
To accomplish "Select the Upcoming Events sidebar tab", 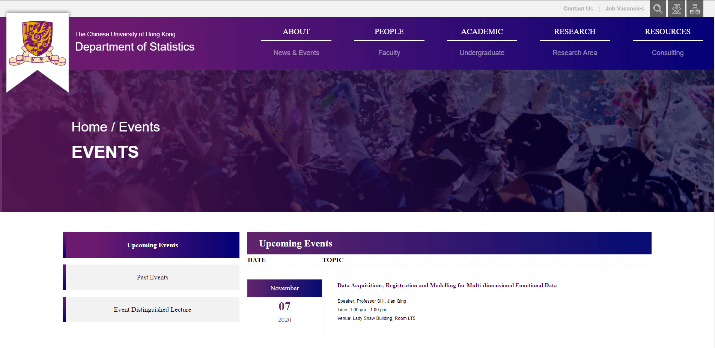I will pyautogui.click(x=152, y=245).
